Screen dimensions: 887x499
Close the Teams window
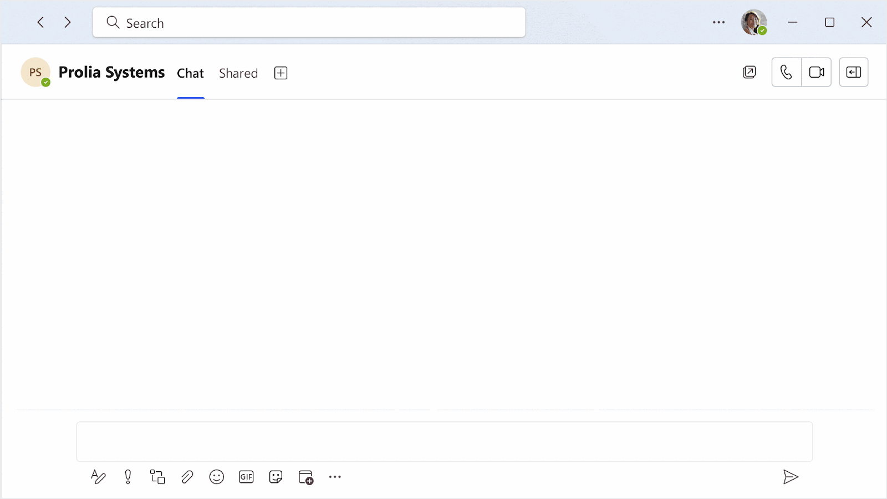866,22
